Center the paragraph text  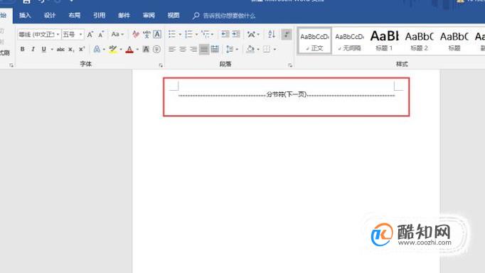[x=183, y=49]
